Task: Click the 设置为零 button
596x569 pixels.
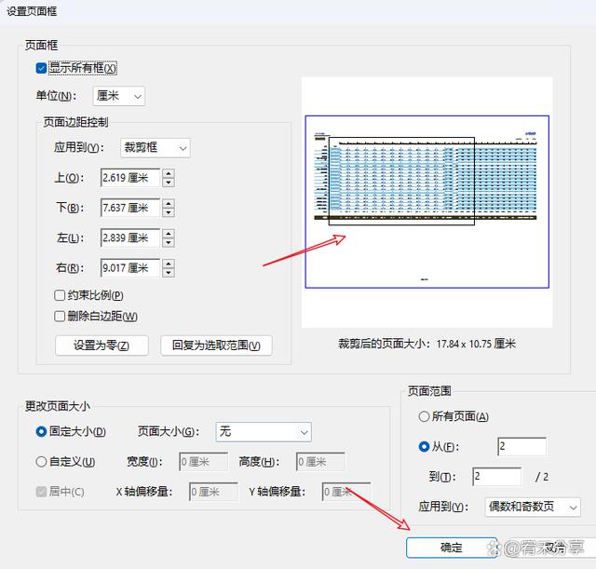Action: coord(102,345)
